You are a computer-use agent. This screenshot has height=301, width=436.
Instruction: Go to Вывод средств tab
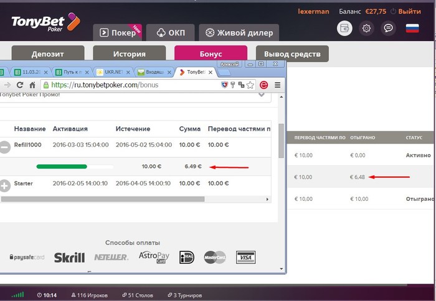(292, 54)
